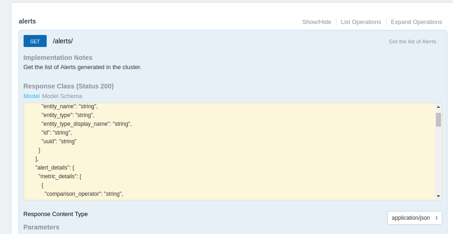
Task: Click List Operations for alerts
Action: [x=361, y=22]
